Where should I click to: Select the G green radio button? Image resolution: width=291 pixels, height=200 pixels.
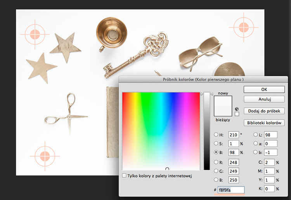coord(216,171)
